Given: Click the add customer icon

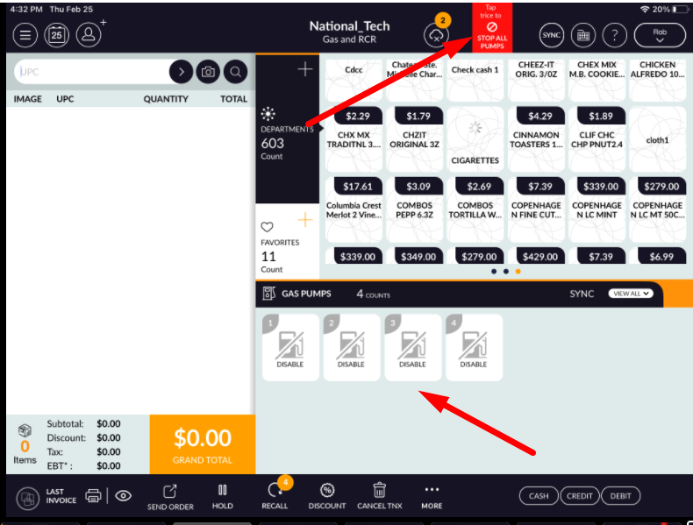Looking at the screenshot, I should pos(89,34).
